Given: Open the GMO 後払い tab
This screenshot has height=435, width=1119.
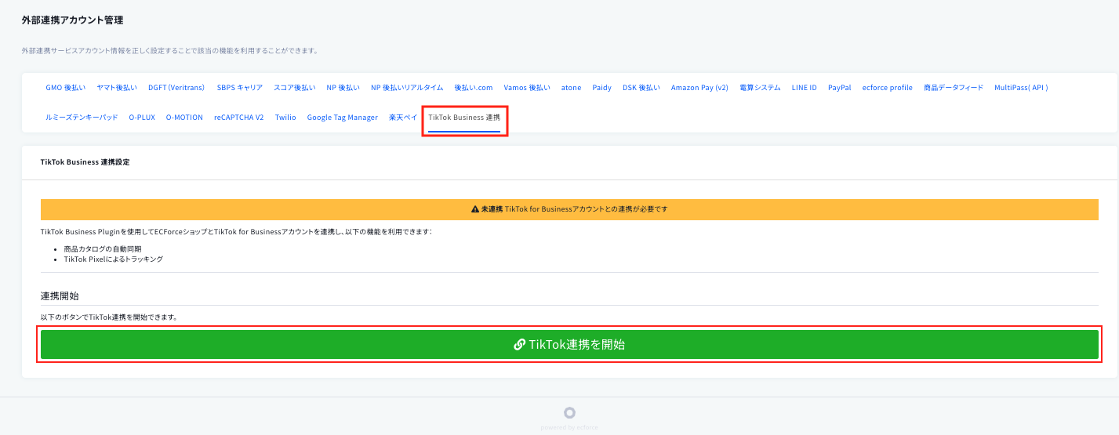Looking at the screenshot, I should [x=66, y=88].
